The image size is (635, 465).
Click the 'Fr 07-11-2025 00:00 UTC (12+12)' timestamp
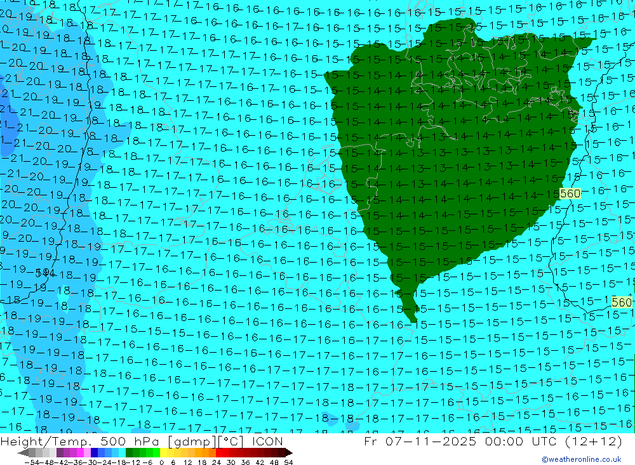pos(493,441)
